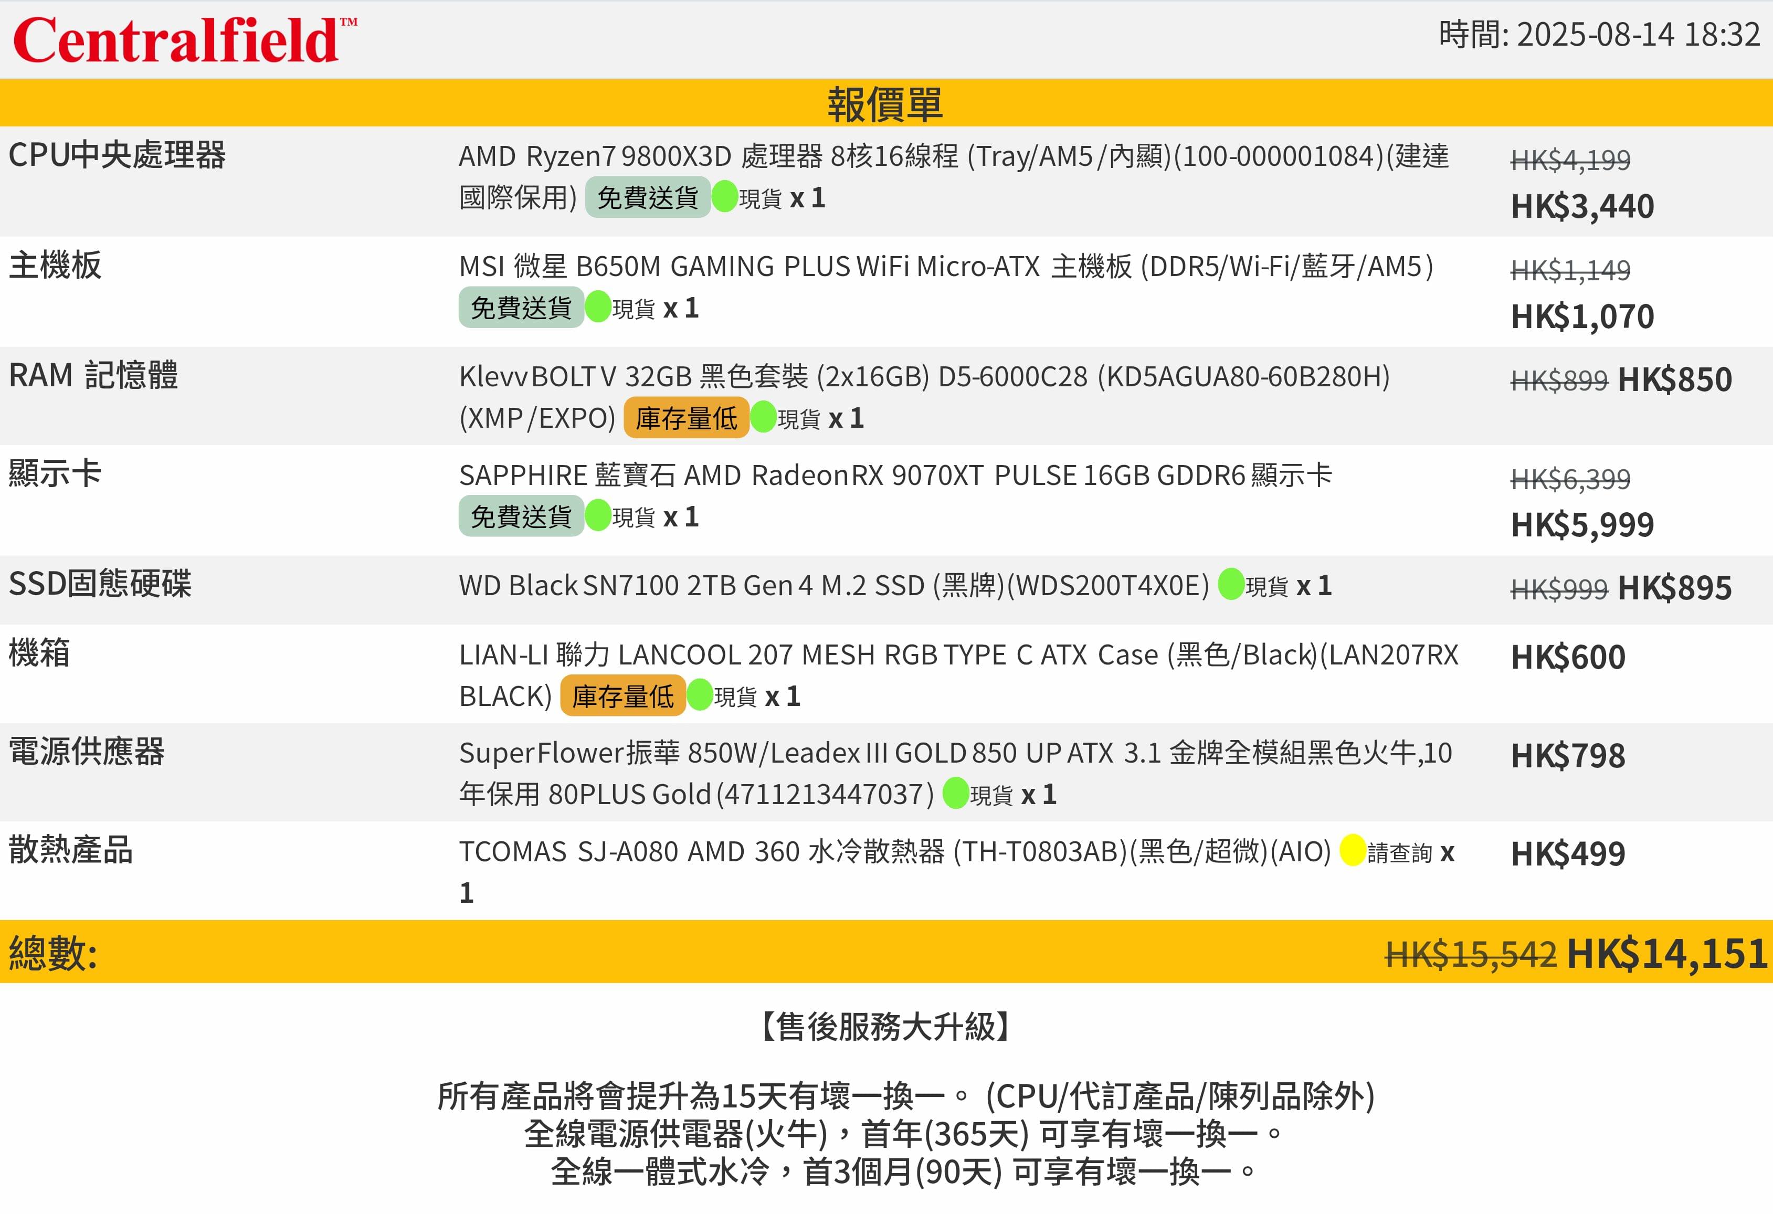Open SuperFlower Leadex III GOLD 850 product
Screen dimensions: 1773x1214
956,773
